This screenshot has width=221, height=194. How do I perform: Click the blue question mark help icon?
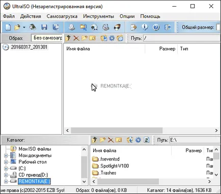pyautogui.click(x=156, y=27)
